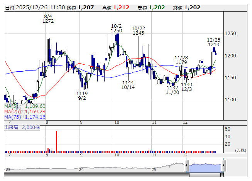Click the 1132 11/20 low label
The width and height of the screenshot is (252, 181).
(x=172, y=90)
